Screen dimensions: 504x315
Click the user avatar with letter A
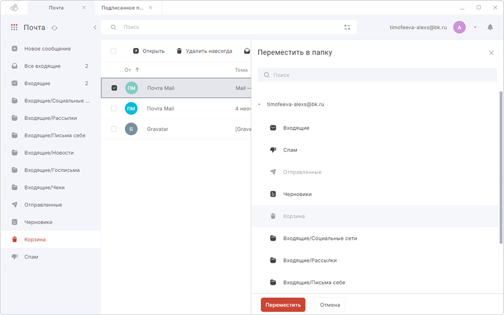[459, 27]
